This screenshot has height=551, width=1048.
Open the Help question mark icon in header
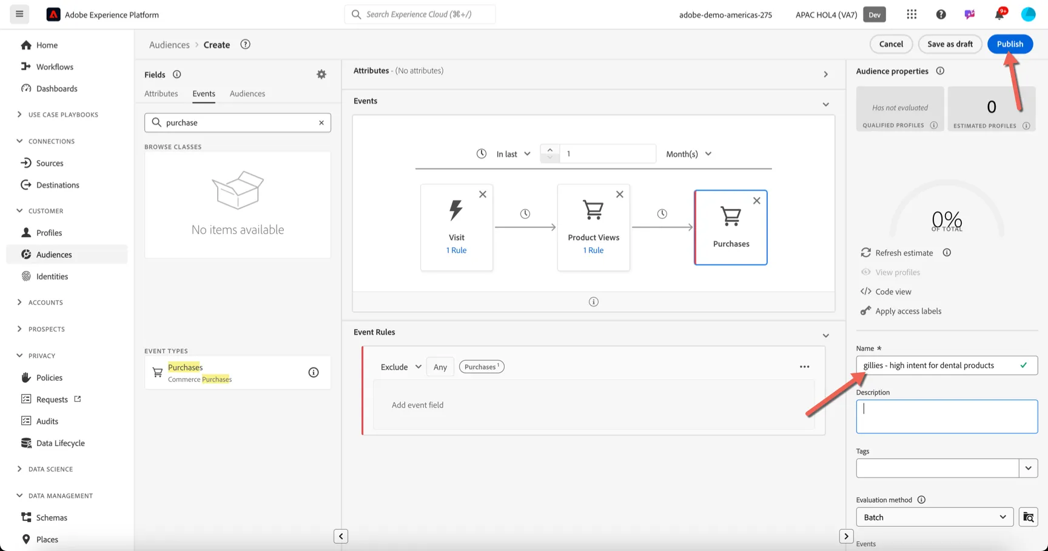941,15
